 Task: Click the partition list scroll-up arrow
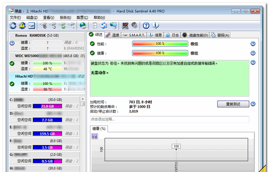click(x=83, y=99)
